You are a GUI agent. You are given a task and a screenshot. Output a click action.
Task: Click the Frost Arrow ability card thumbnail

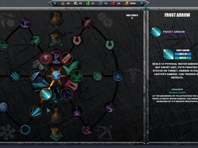(x=168, y=54)
